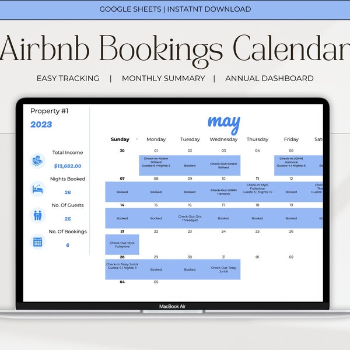Click the Nights Booked bed icon

pos(37,189)
